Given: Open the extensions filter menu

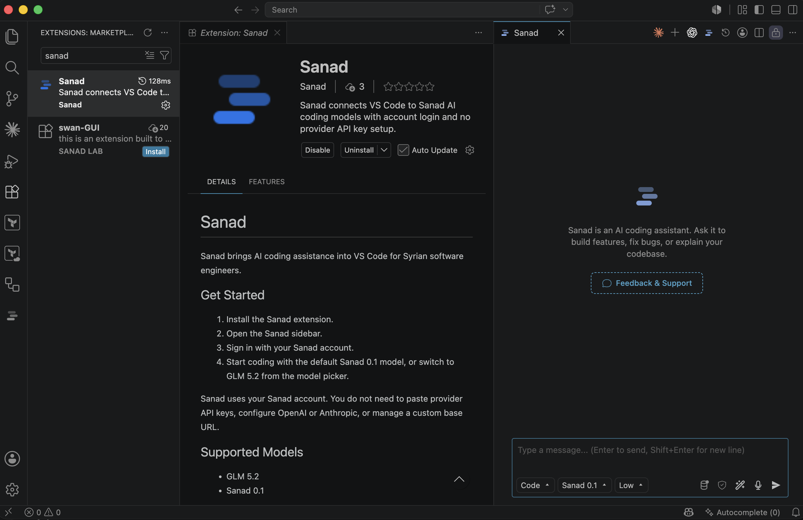Looking at the screenshot, I should [x=164, y=55].
